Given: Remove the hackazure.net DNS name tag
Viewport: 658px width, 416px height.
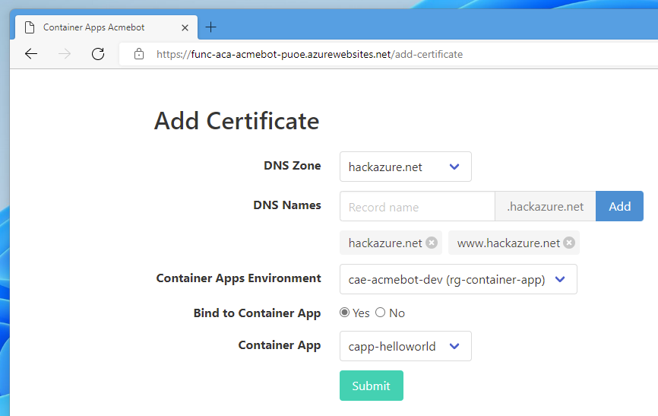Looking at the screenshot, I should coord(432,243).
